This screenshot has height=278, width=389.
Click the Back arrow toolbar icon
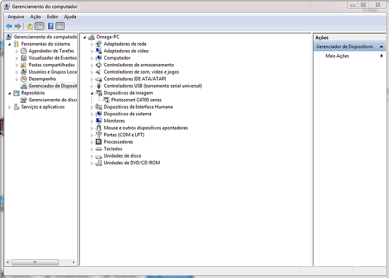click(9, 26)
